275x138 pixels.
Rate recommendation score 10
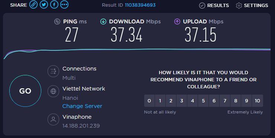click(x=258, y=101)
